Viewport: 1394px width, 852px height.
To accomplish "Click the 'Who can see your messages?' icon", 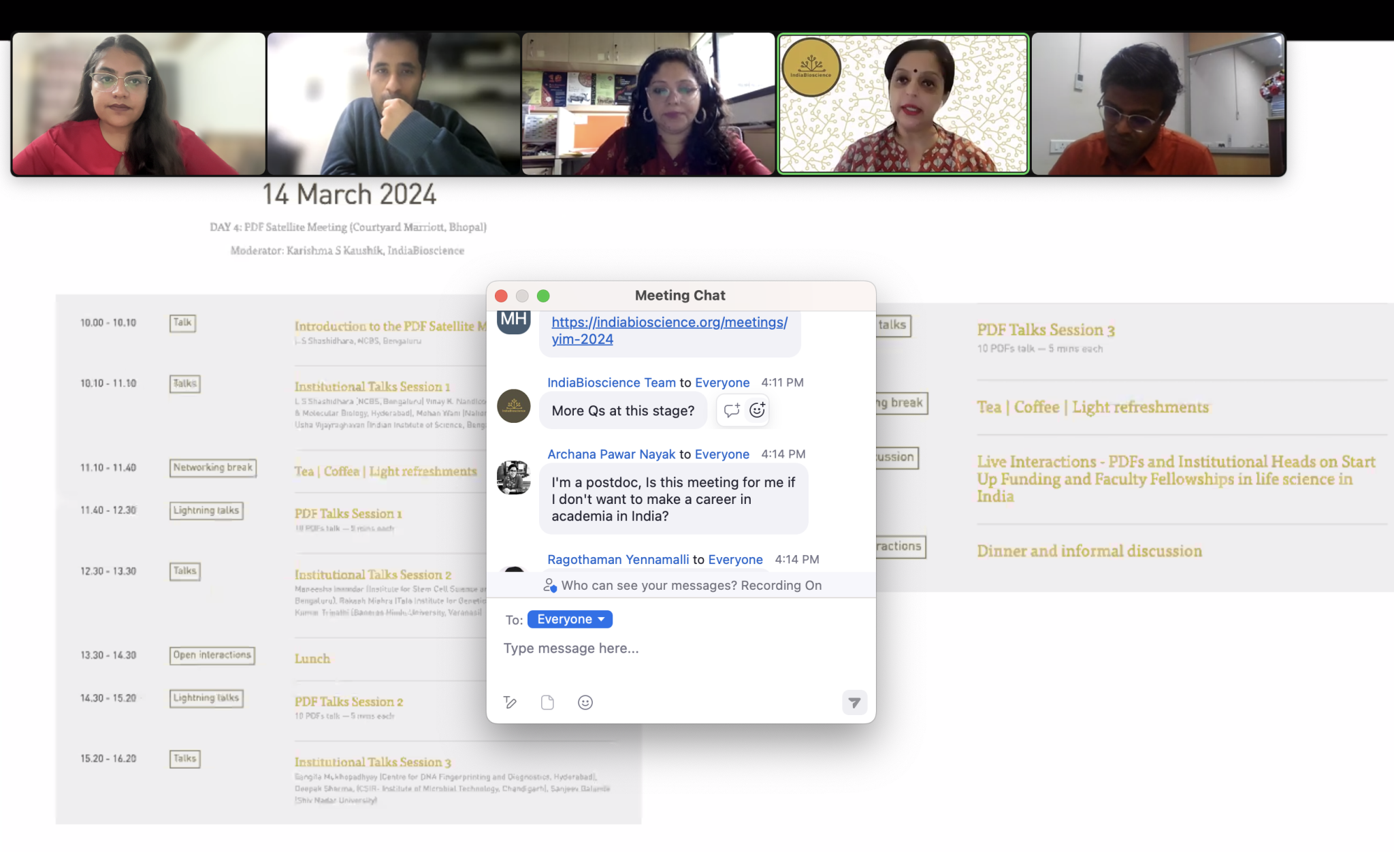I will coord(550,585).
